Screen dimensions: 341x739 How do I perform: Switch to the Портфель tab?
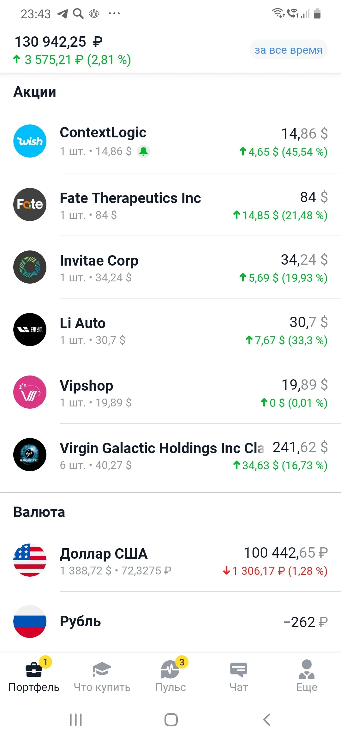click(34, 676)
